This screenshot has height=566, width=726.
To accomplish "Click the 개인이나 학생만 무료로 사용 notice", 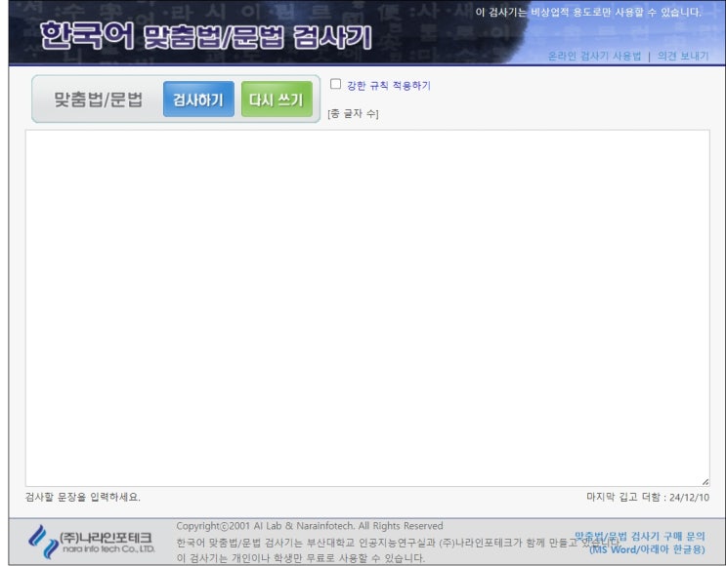I will pyautogui.click(x=300, y=558).
